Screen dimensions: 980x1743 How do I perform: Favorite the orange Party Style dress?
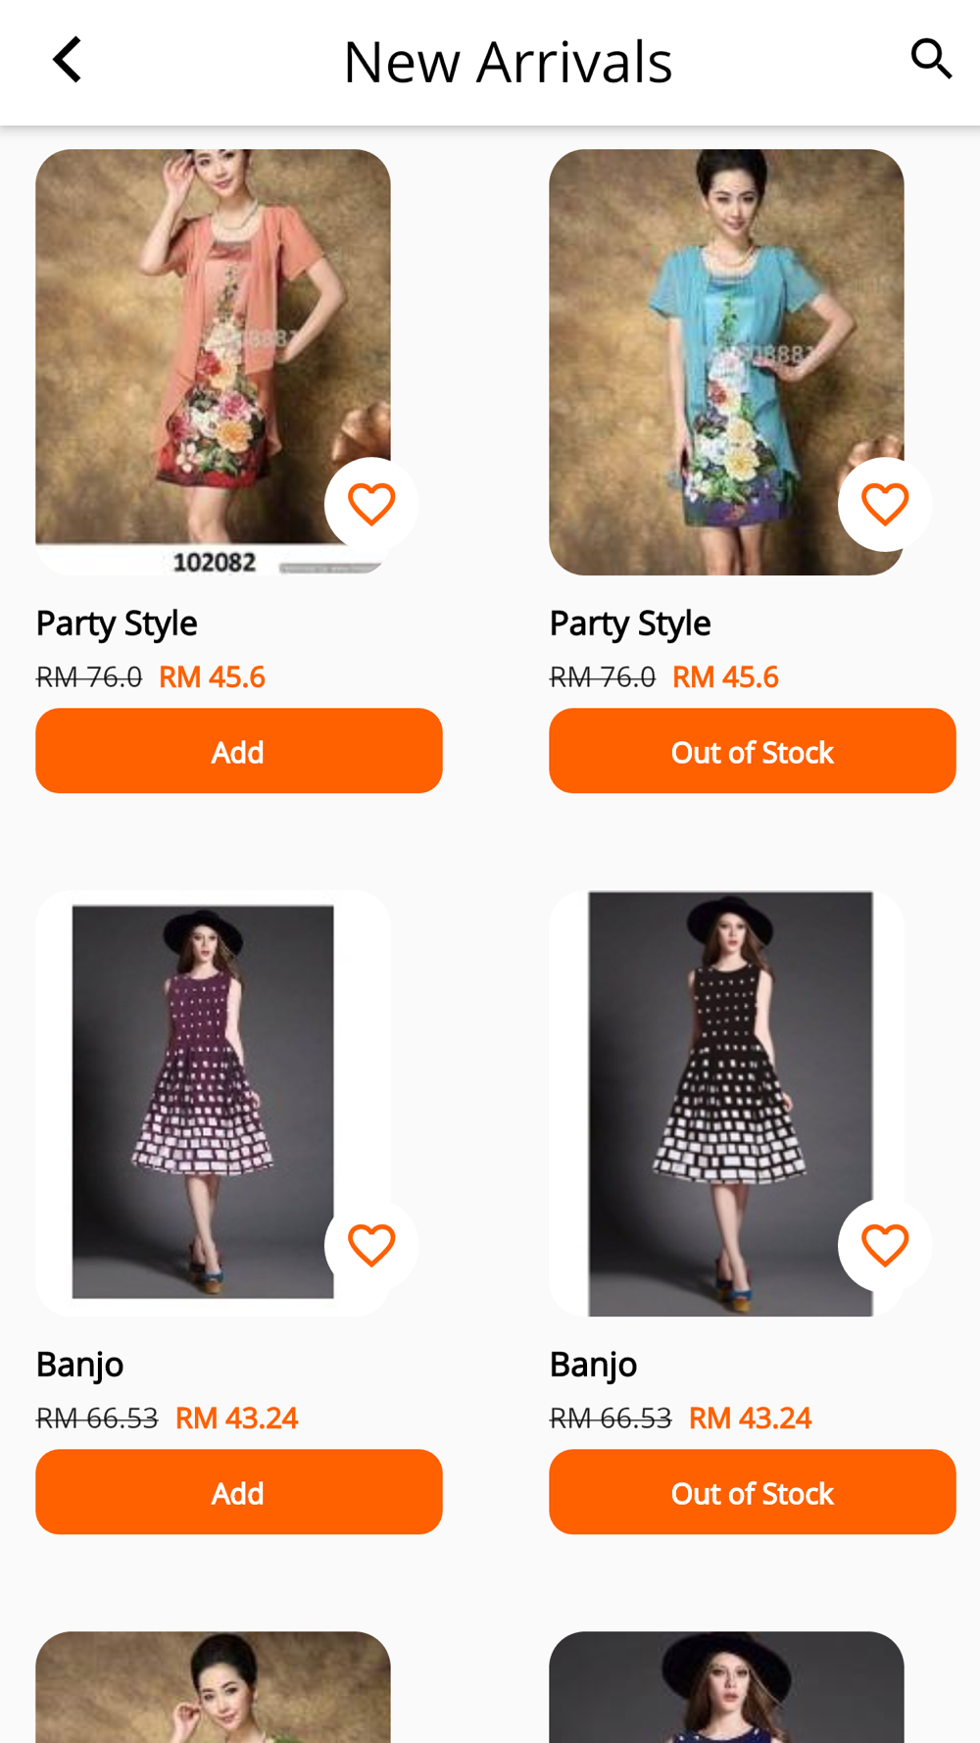[371, 504]
